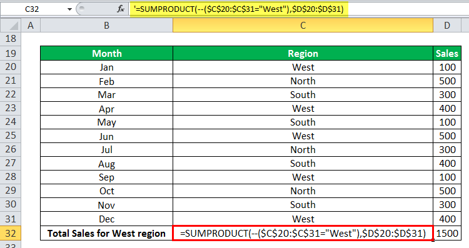
Task: Select row 19 header
Action: (11, 53)
